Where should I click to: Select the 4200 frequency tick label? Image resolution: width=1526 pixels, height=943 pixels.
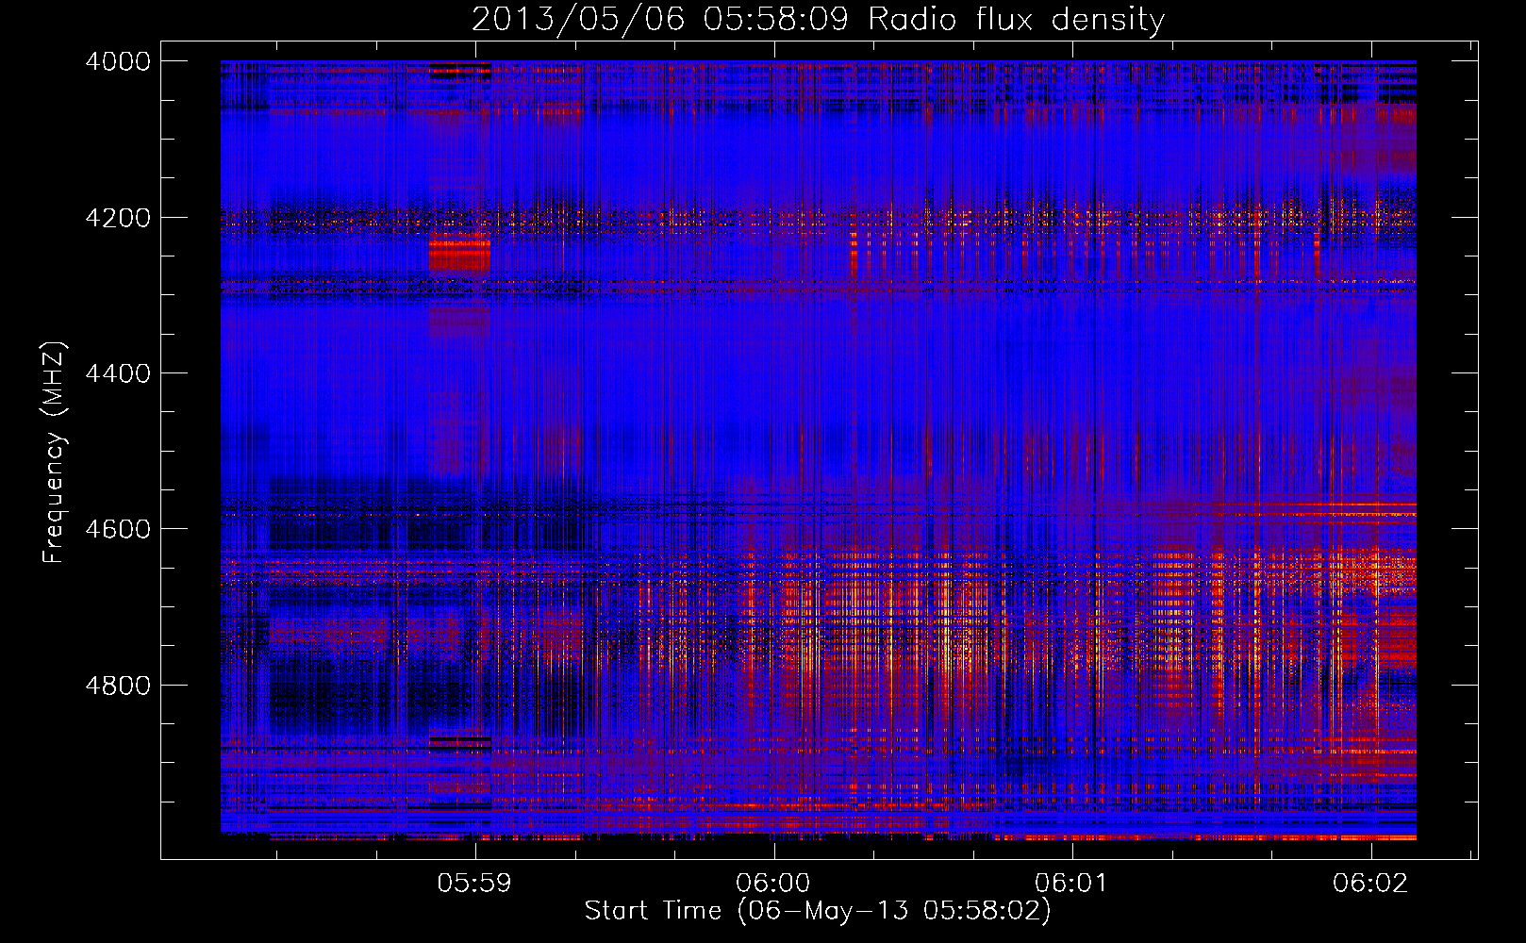point(117,218)
